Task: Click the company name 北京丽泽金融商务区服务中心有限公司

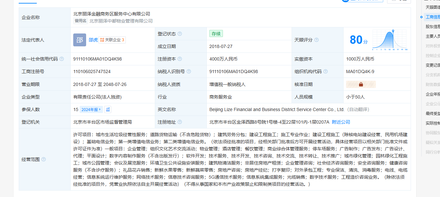Action: tap(112, 14)
